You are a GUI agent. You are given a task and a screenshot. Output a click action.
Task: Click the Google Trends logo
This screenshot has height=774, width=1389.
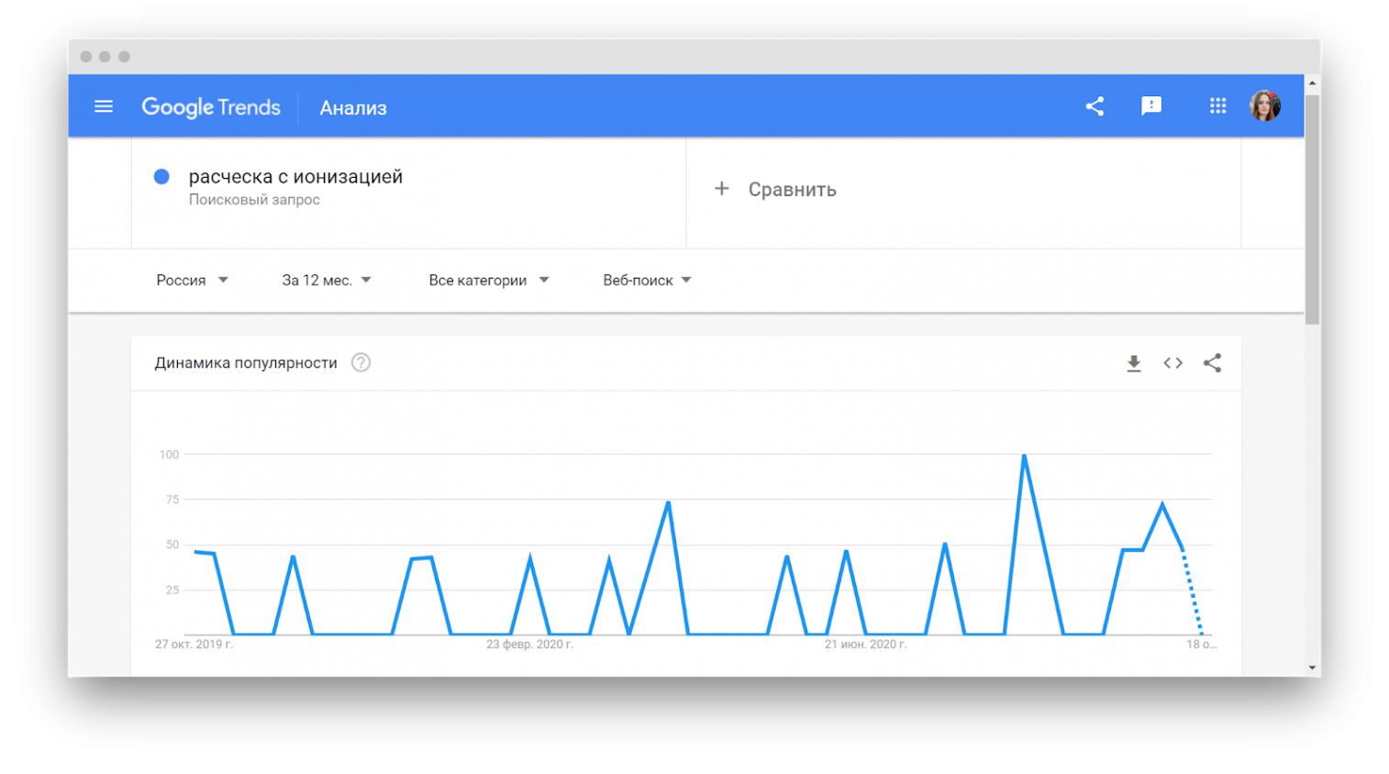pyautogui.click(x=211, y=107)
